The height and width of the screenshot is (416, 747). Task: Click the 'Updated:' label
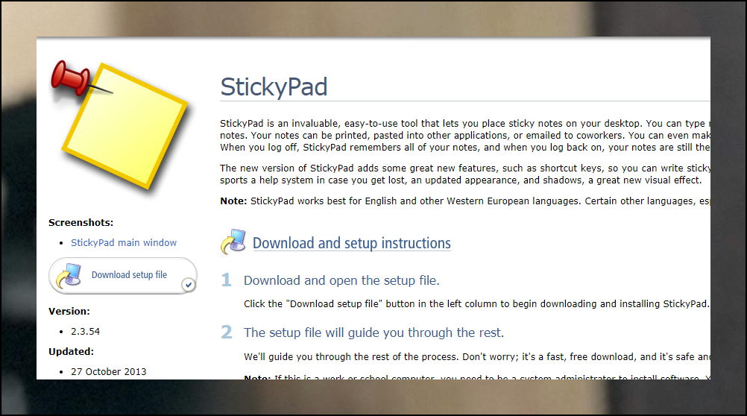coord(71,351)
